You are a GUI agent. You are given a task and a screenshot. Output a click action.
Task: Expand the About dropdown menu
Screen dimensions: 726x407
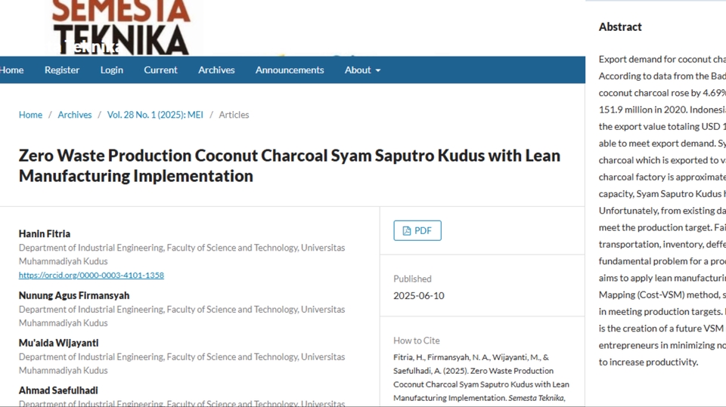362,70
